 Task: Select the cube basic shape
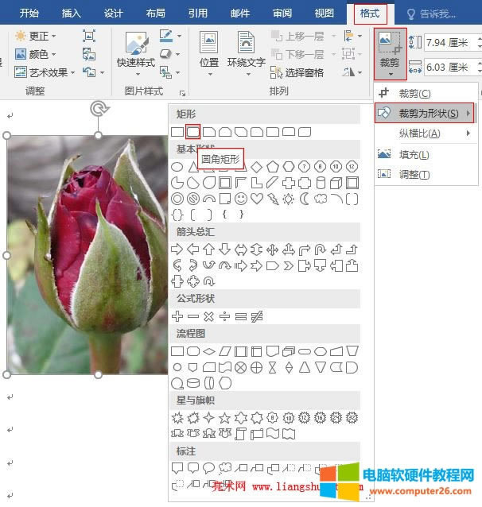(x=336, y=183)
